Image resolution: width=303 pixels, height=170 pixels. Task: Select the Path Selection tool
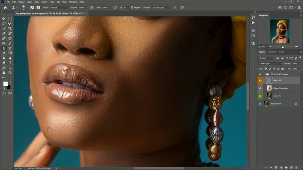point(10,68)
